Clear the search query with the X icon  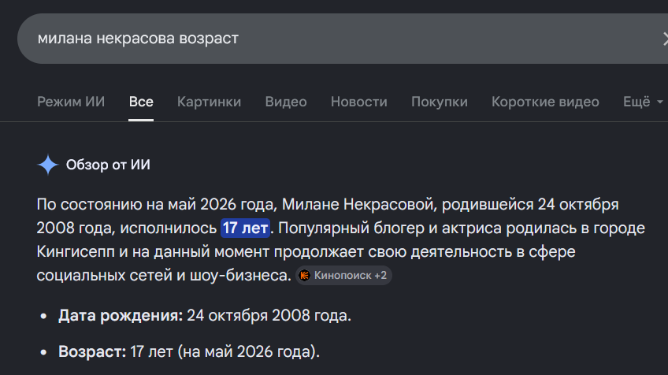(x=664, y=39)
